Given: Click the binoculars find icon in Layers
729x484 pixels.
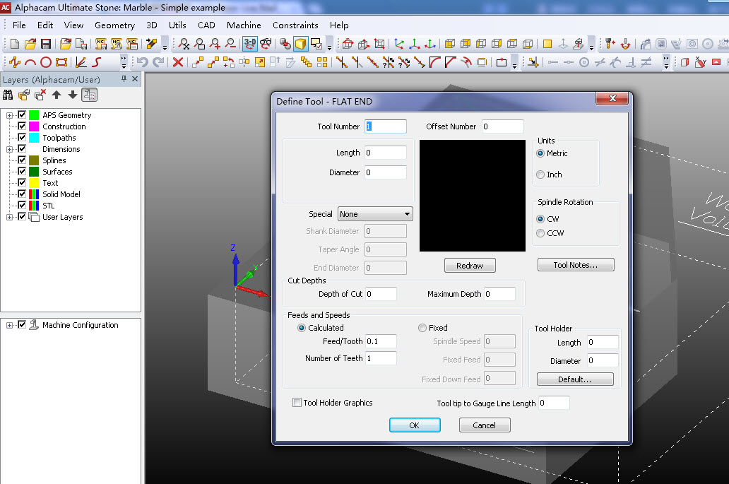Looking at the screenshot, I should pyautogui.click(x=8, y=95).
